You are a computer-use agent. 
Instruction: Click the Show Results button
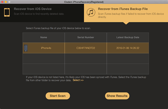click(117, 96)
